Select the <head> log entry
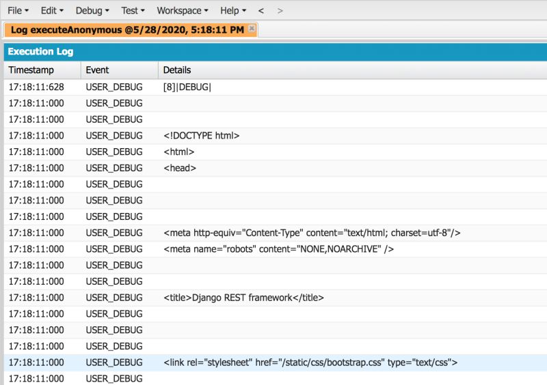This screenshot has height=385, width=547. pos(276,168)
